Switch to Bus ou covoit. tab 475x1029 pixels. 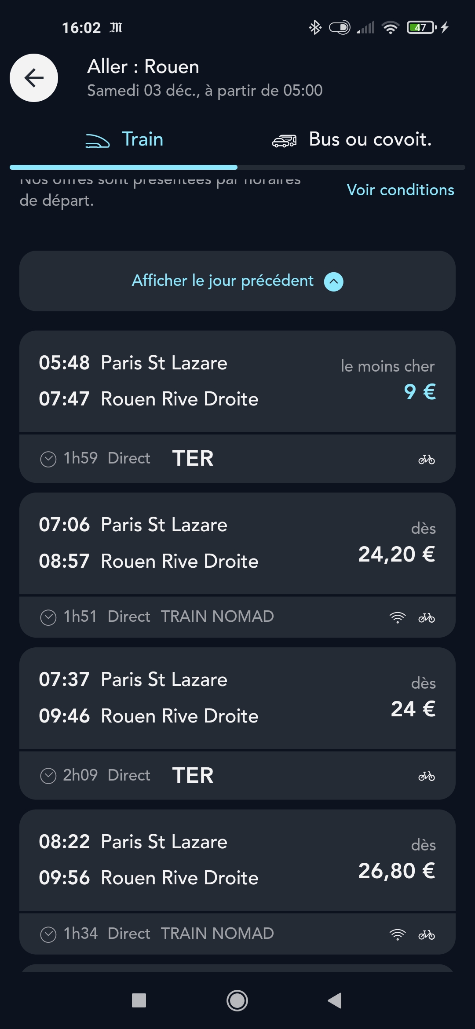pyautogui.click(x=351, y=140)
